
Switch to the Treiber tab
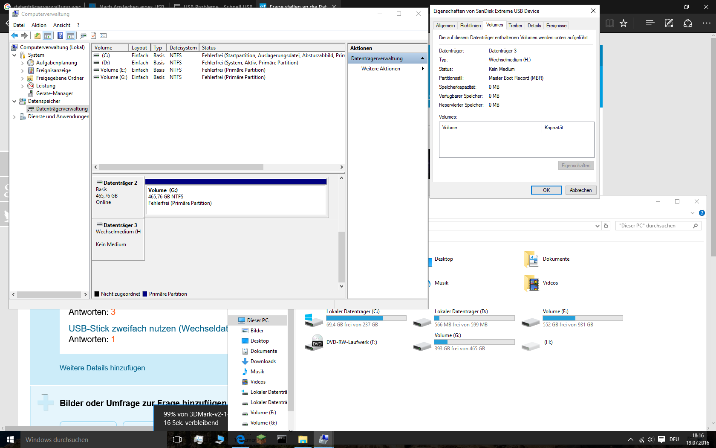coord(515,26)
